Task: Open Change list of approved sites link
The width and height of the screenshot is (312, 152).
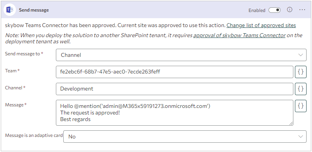Action: click(261, 26)
